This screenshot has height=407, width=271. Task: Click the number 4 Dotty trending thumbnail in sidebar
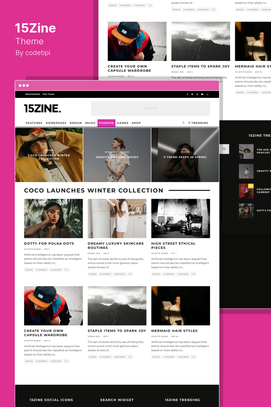246,211
